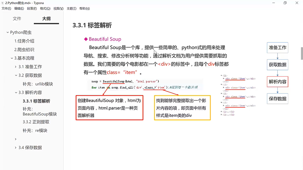Image resolution: width=303 pixels, height=170 pixels.
Task: Click the red class= "item" text
Action: (122, 72)
